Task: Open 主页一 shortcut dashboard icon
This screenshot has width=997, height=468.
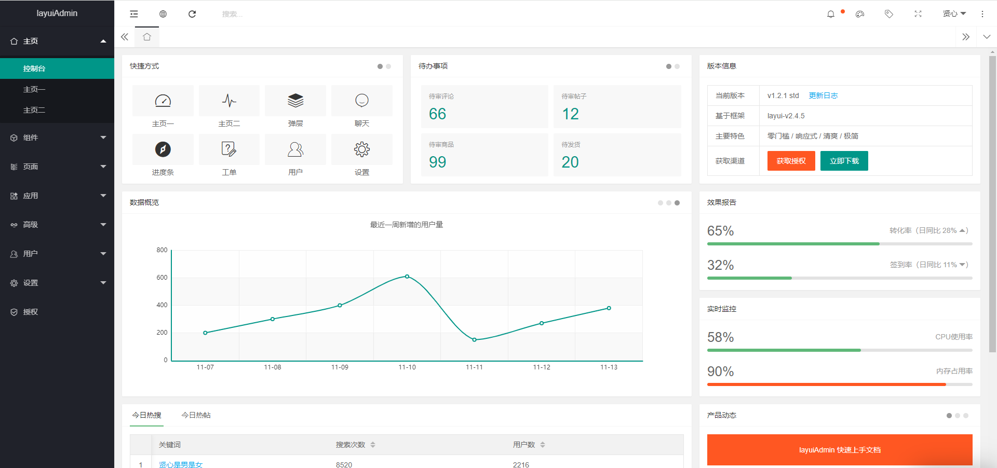Action: [x=163, y=101]
